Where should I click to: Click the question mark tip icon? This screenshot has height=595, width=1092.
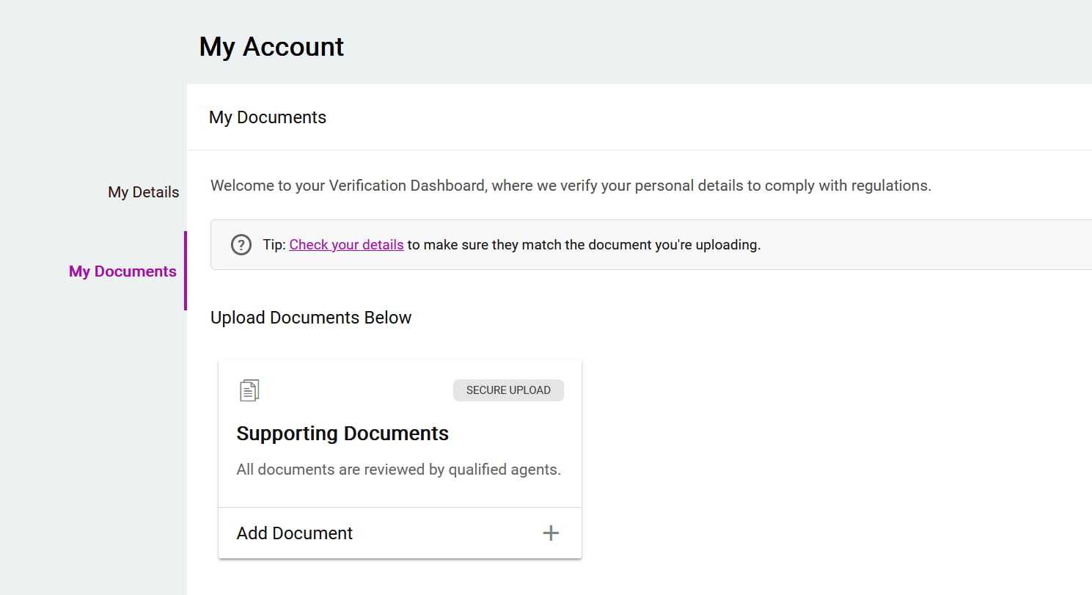(x=241, y=244)
